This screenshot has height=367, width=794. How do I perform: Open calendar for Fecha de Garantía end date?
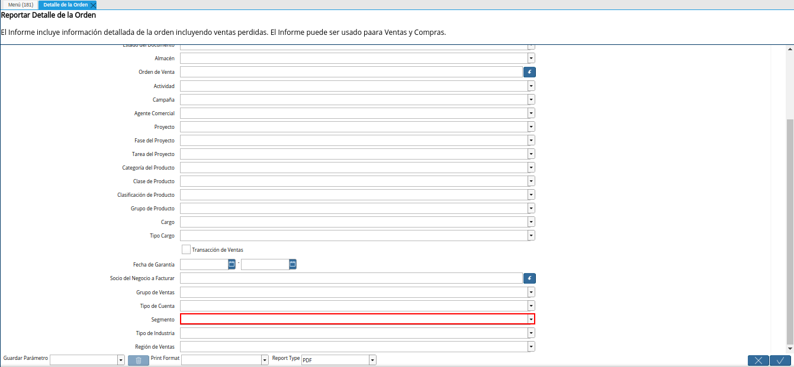tap(292, 264)
